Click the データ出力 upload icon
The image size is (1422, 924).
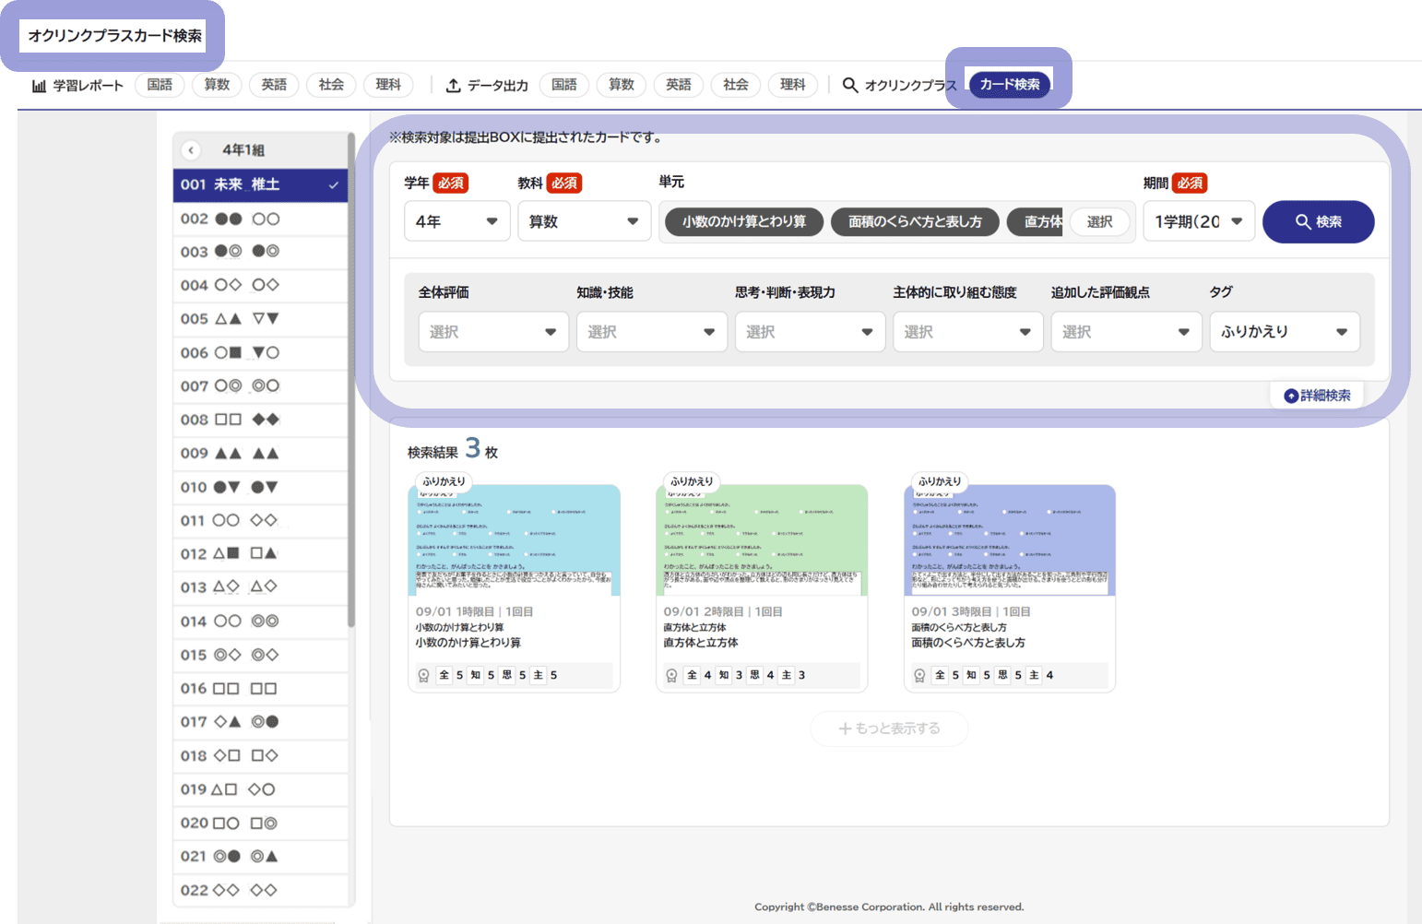(453, 86)
